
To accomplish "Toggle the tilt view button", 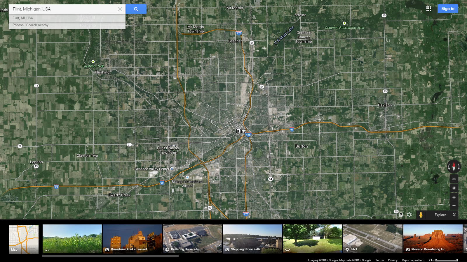I will [454, 179].
